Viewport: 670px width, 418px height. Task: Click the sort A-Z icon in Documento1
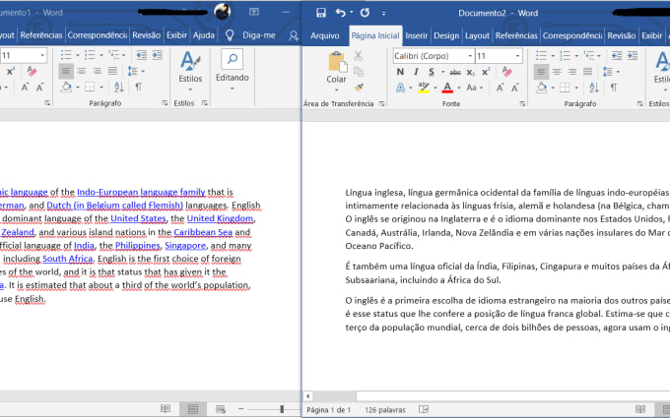point(119,87)
